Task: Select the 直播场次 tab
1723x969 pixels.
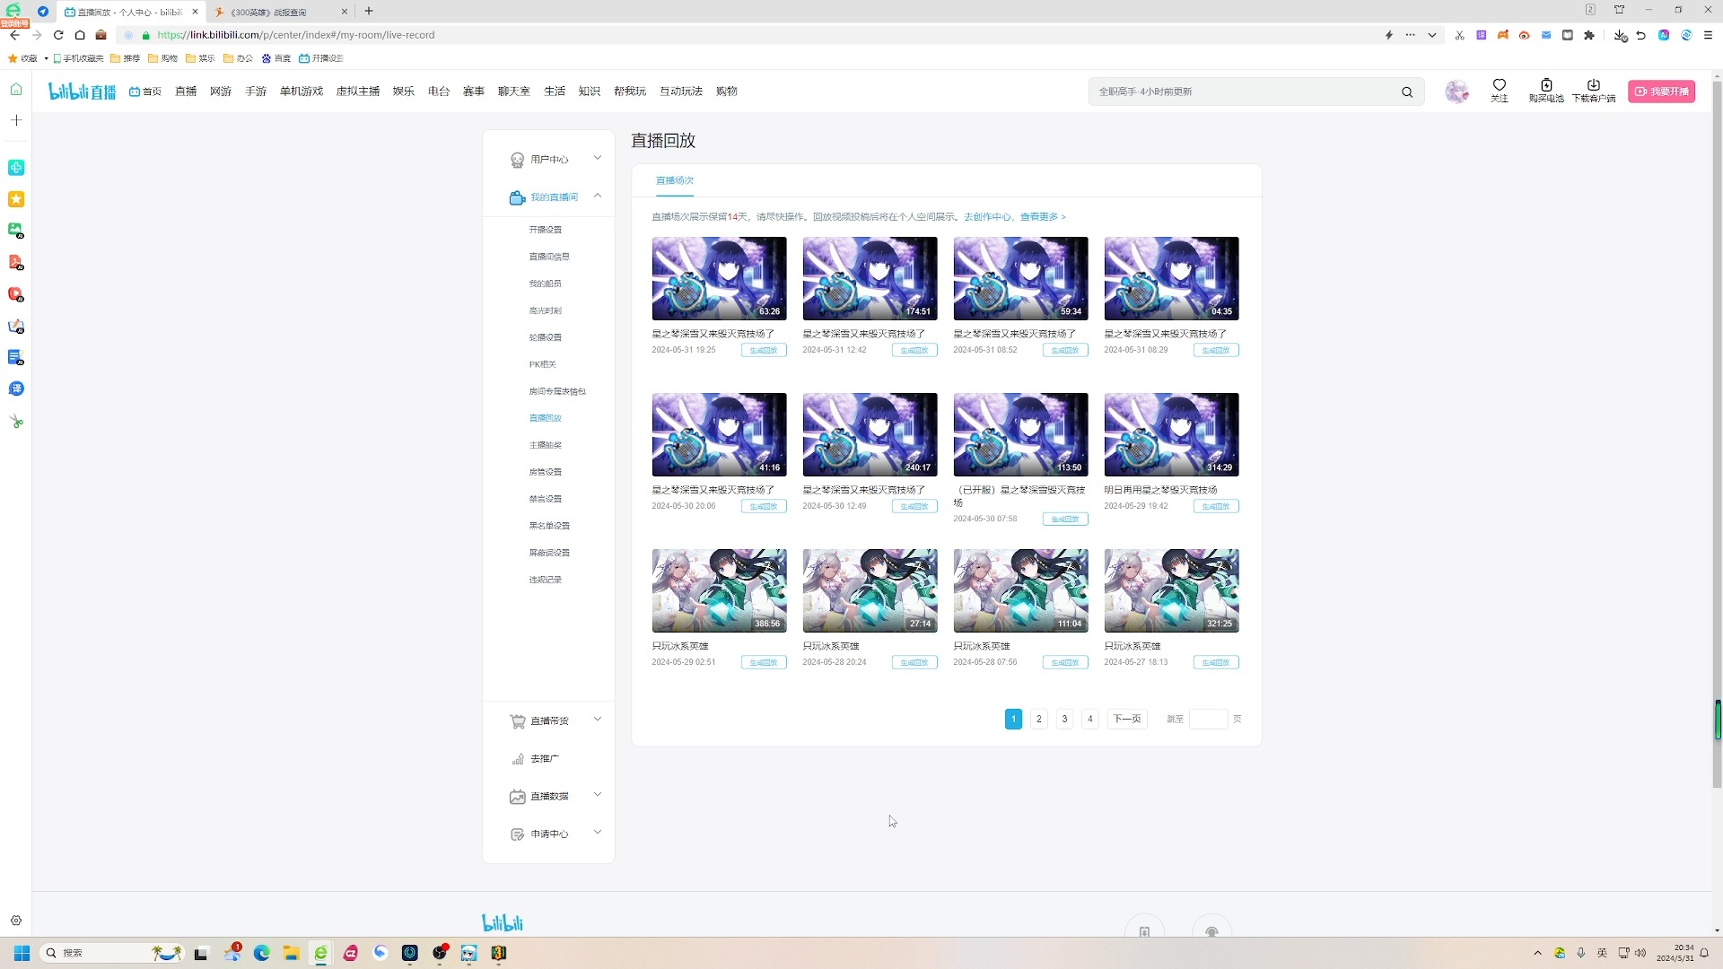Action: click(675, 180)
